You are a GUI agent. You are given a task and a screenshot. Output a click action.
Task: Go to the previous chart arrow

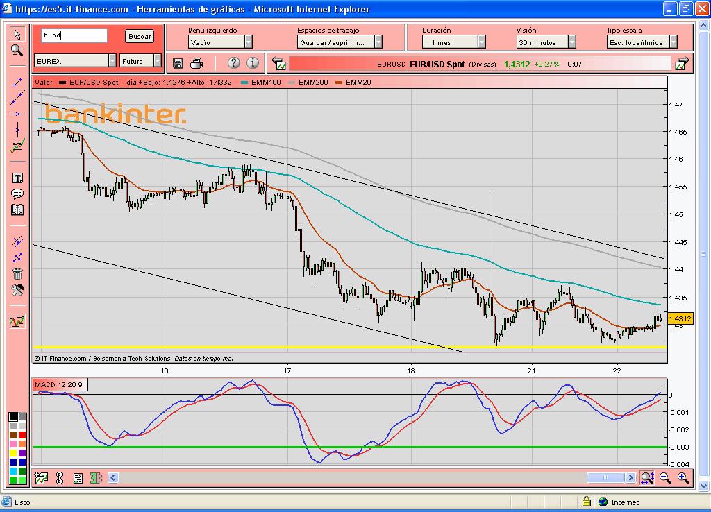(279, 64)
